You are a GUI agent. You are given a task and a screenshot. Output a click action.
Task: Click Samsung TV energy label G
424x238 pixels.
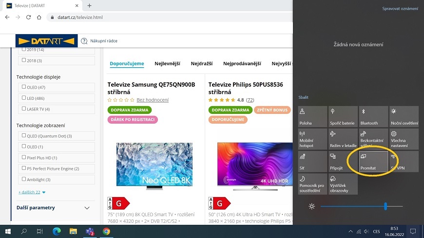pyautogui.click(x=118, y=203)
